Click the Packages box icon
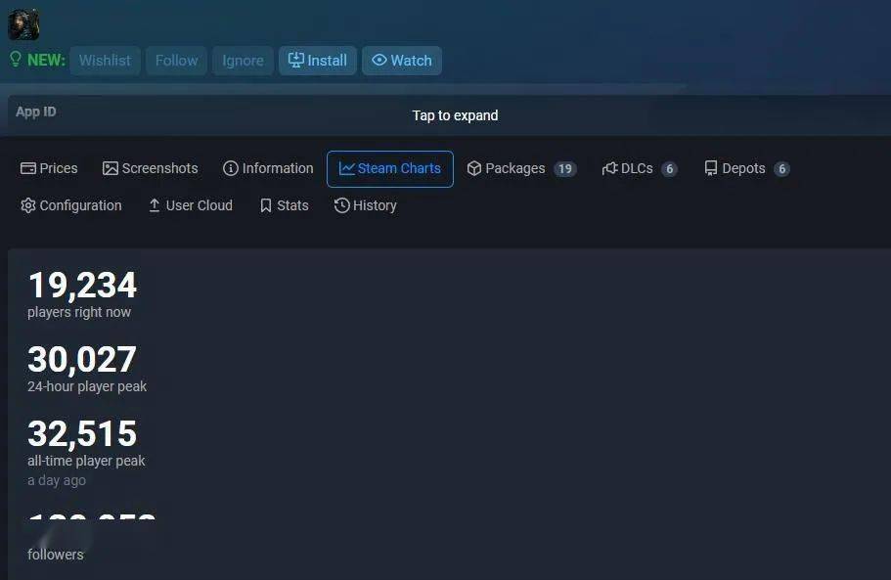This screenshot has height=580, width=891. 473,168
